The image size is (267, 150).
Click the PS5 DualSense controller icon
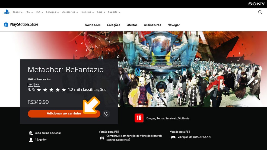click(x=102, y=138)
